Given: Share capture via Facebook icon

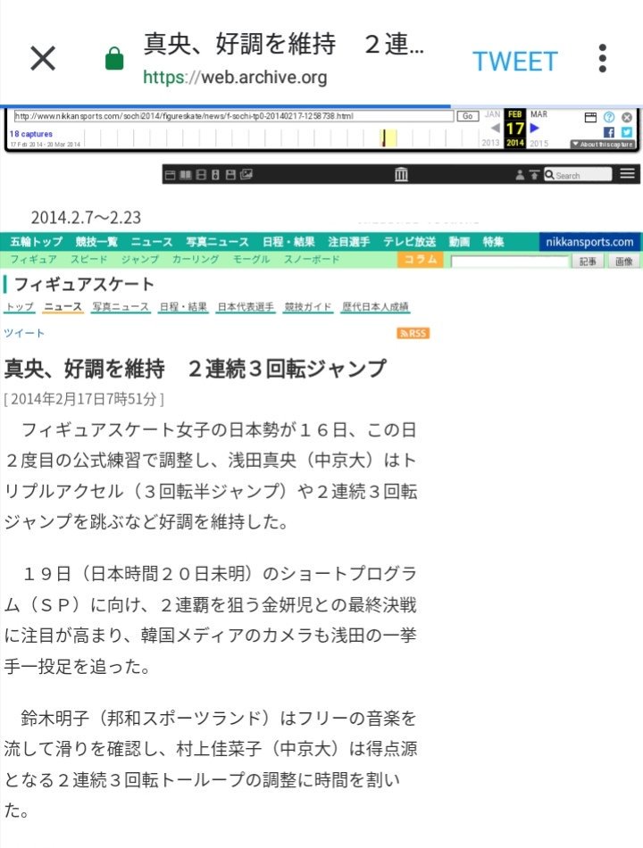Looking at the screenshot, I should point(609,132).
